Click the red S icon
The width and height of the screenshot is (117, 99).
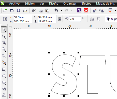click(86, 10)
